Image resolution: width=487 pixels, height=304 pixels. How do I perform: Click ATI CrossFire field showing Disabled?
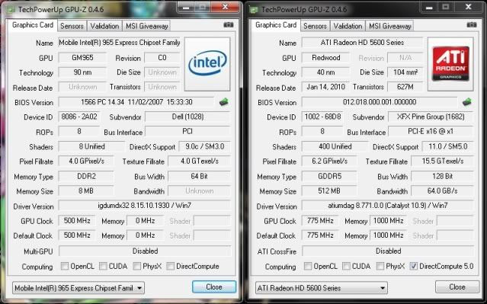tap(388, 251)
